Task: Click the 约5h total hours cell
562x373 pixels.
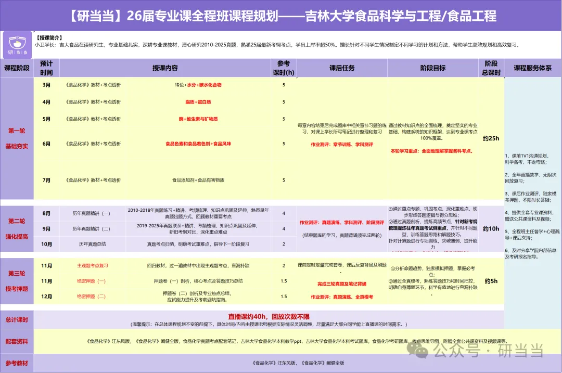Action: pos(491,281)
